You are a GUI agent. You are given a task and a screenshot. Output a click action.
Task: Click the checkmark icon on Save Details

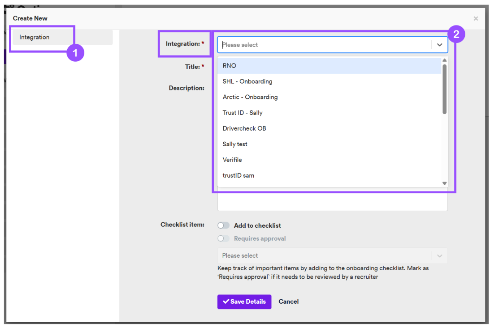pyautogui.click(x=226, y=302)
